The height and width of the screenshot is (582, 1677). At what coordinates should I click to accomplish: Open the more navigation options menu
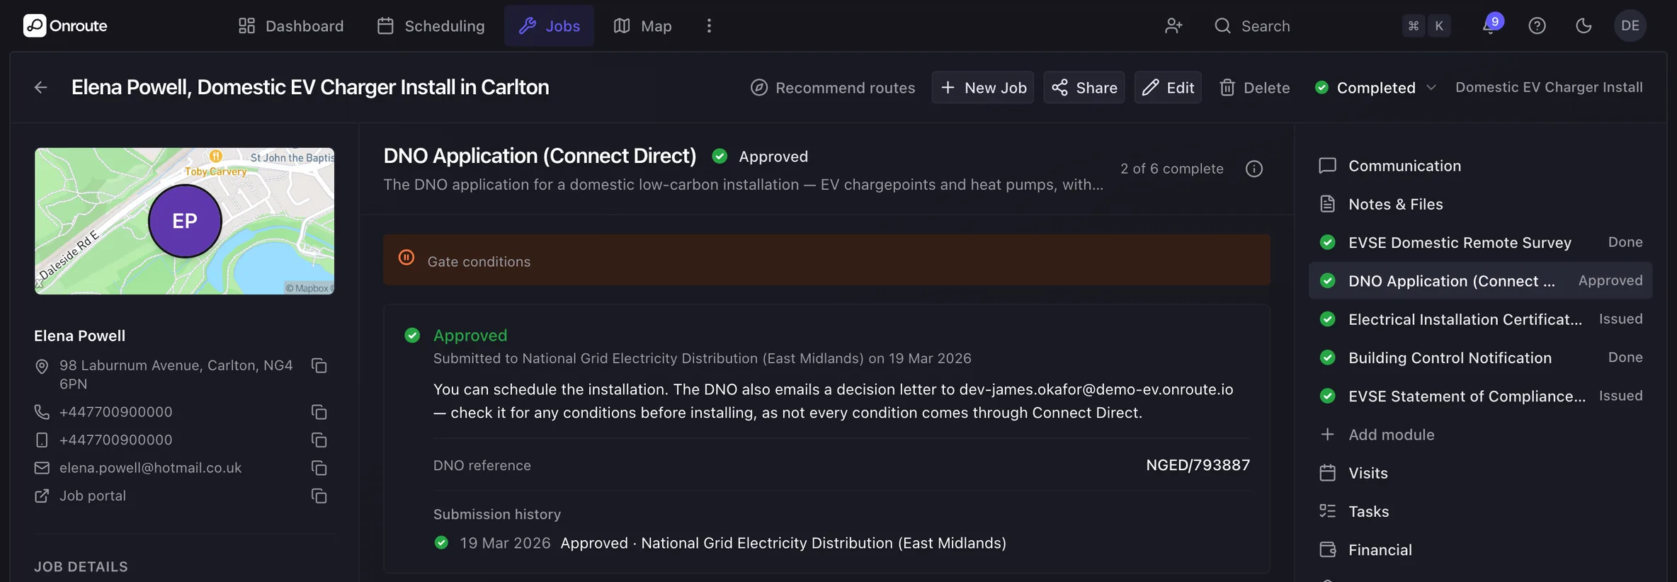(709, 25)
